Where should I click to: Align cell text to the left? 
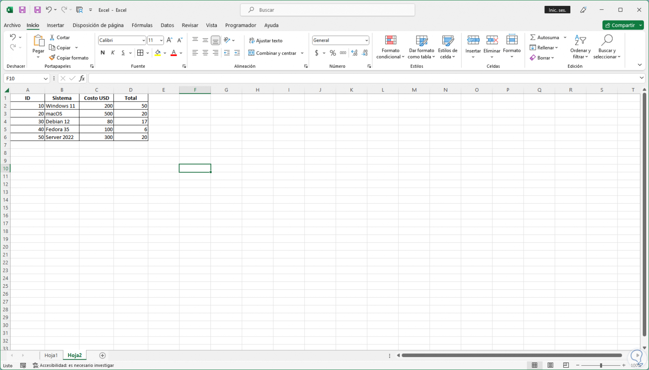(195, 53)
